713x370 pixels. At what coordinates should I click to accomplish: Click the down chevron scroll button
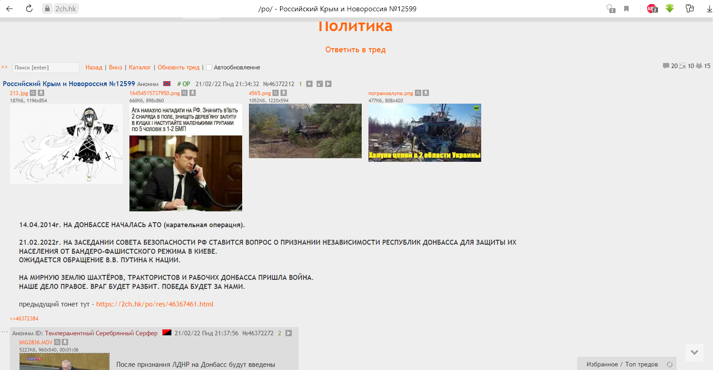[x=694, y=352]
